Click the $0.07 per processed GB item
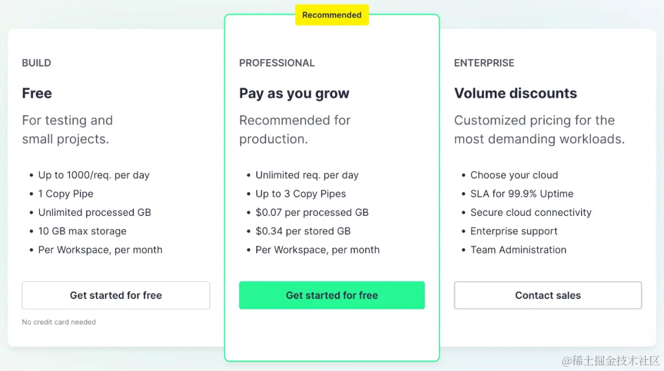 pyautogui.click(x=312, y=212)
